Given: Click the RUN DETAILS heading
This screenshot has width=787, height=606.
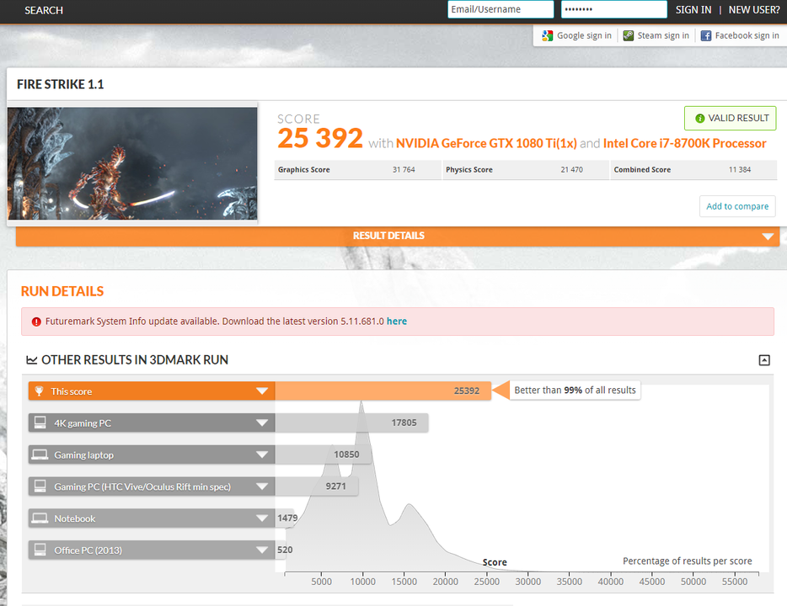Looking at the screenshot, I should [x=62, y=291].
